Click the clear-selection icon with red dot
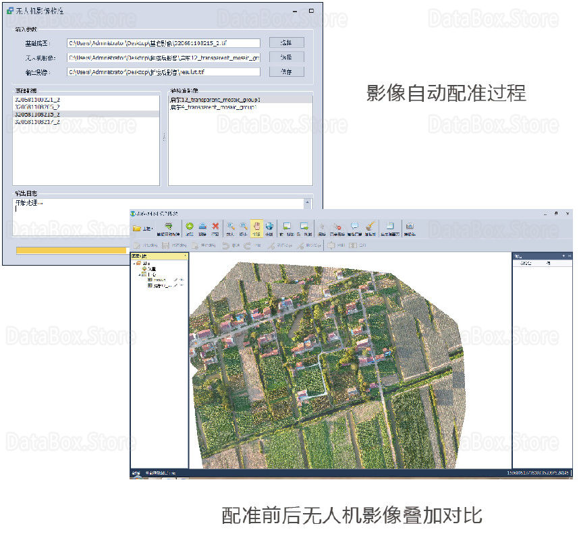The image size is (579, 534). 337,227
